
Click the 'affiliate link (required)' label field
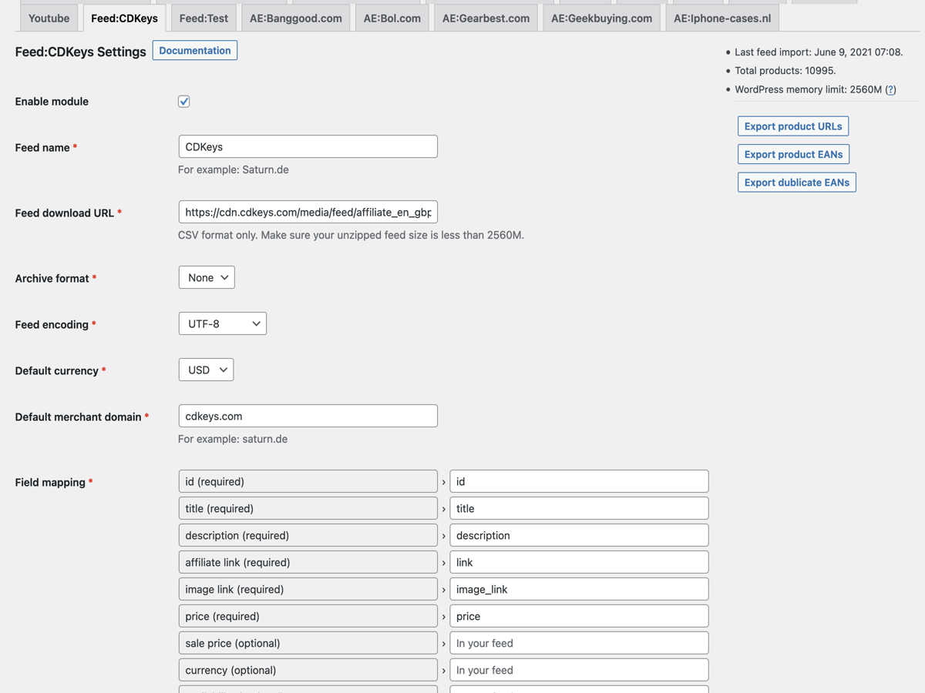[308, 562]
